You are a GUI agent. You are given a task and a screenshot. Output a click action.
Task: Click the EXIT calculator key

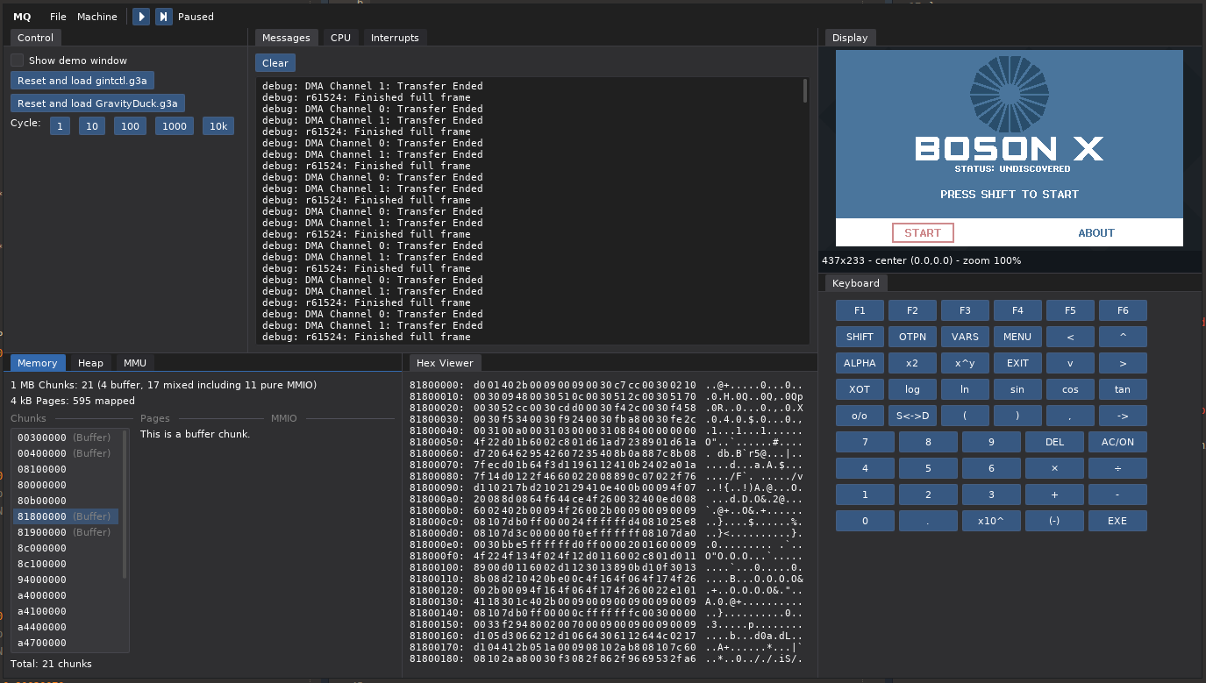tap(1017, 363)
